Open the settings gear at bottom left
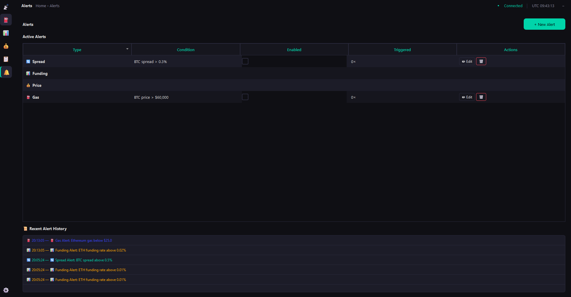This screenshot has height=297, width=571. click(x=6, y=290)
